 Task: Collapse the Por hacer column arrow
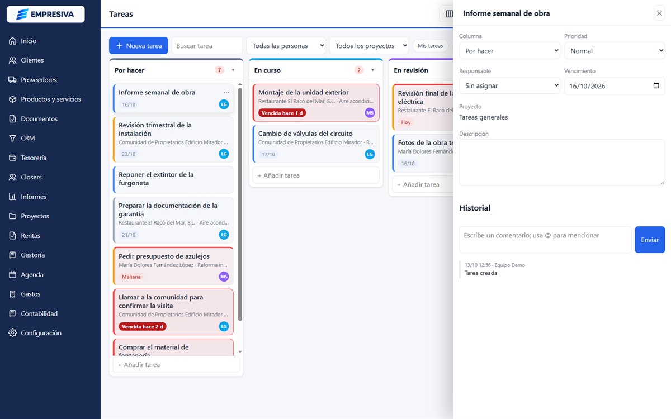(233, 70)
